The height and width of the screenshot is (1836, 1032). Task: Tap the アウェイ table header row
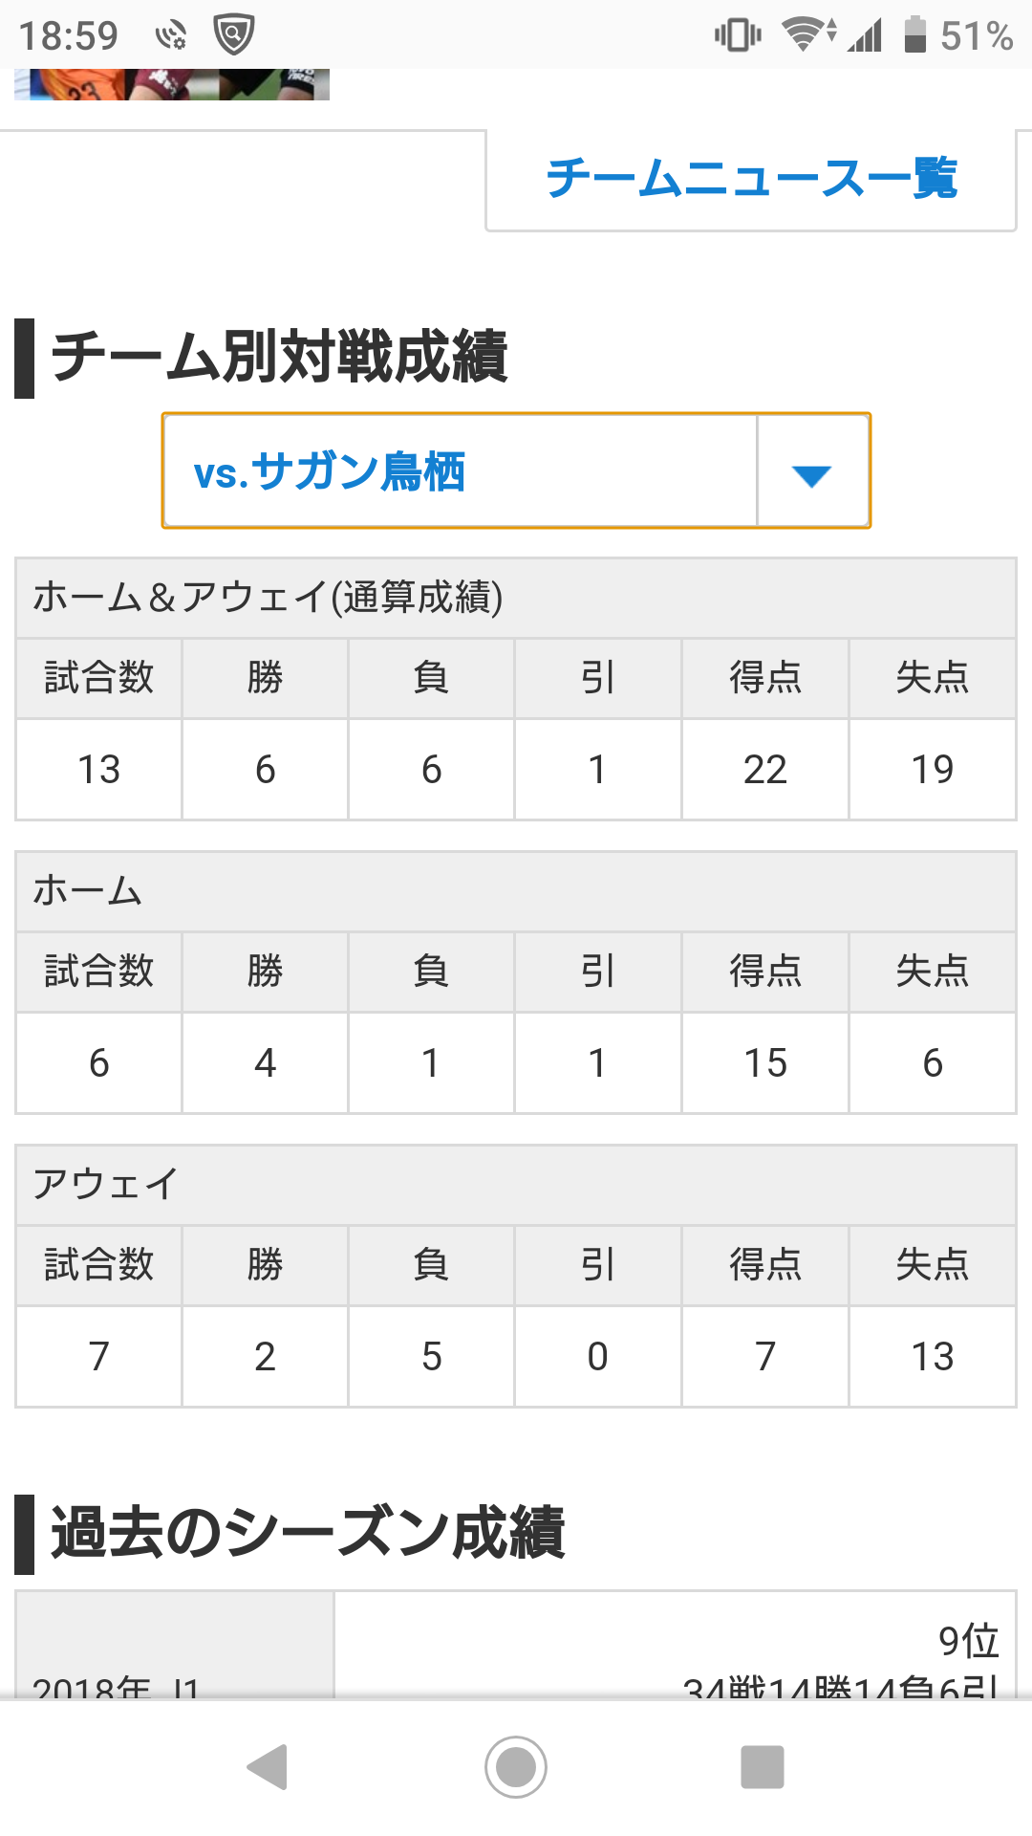105,1184
